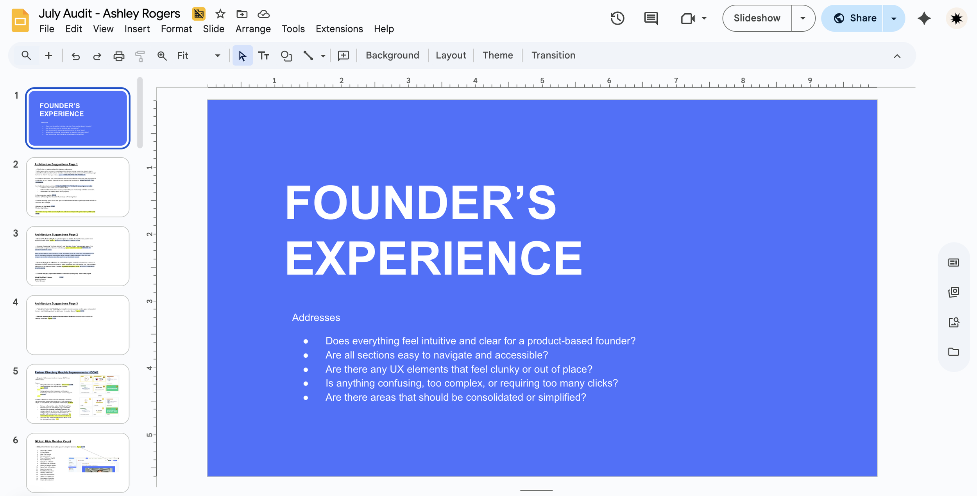
Task: Select slide 5 Partner Directory thumbnail
Action: tap(78, 394)
